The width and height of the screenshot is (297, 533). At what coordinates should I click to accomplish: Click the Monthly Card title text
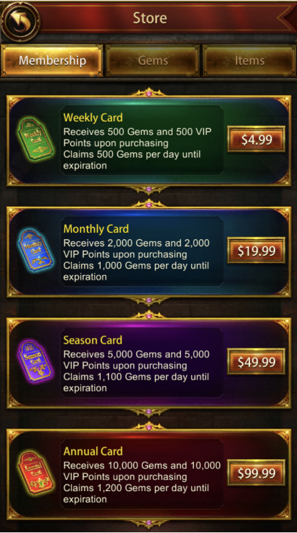96,229
